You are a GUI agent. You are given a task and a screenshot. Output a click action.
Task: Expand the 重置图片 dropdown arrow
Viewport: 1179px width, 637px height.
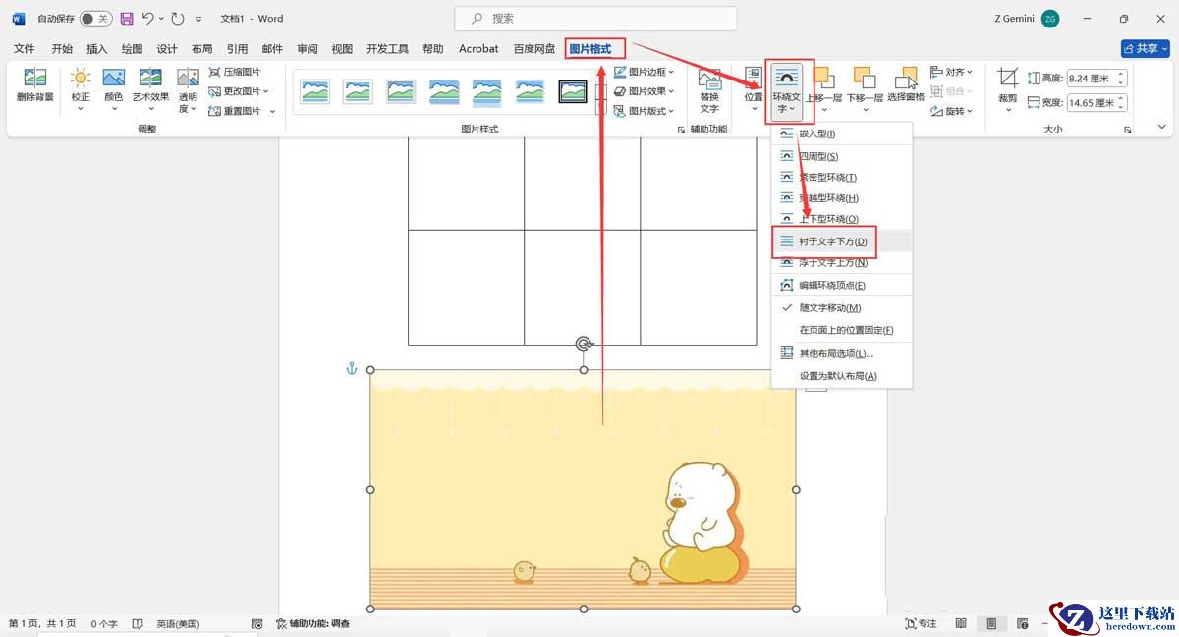272,111
